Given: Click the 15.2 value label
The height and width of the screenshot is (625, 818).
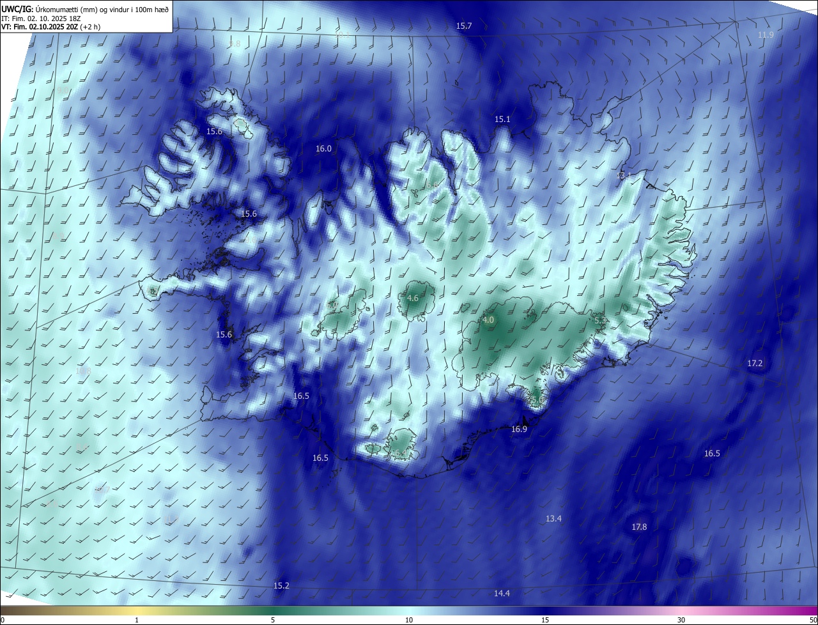Looking at the screenshot, I should (281, 586).
